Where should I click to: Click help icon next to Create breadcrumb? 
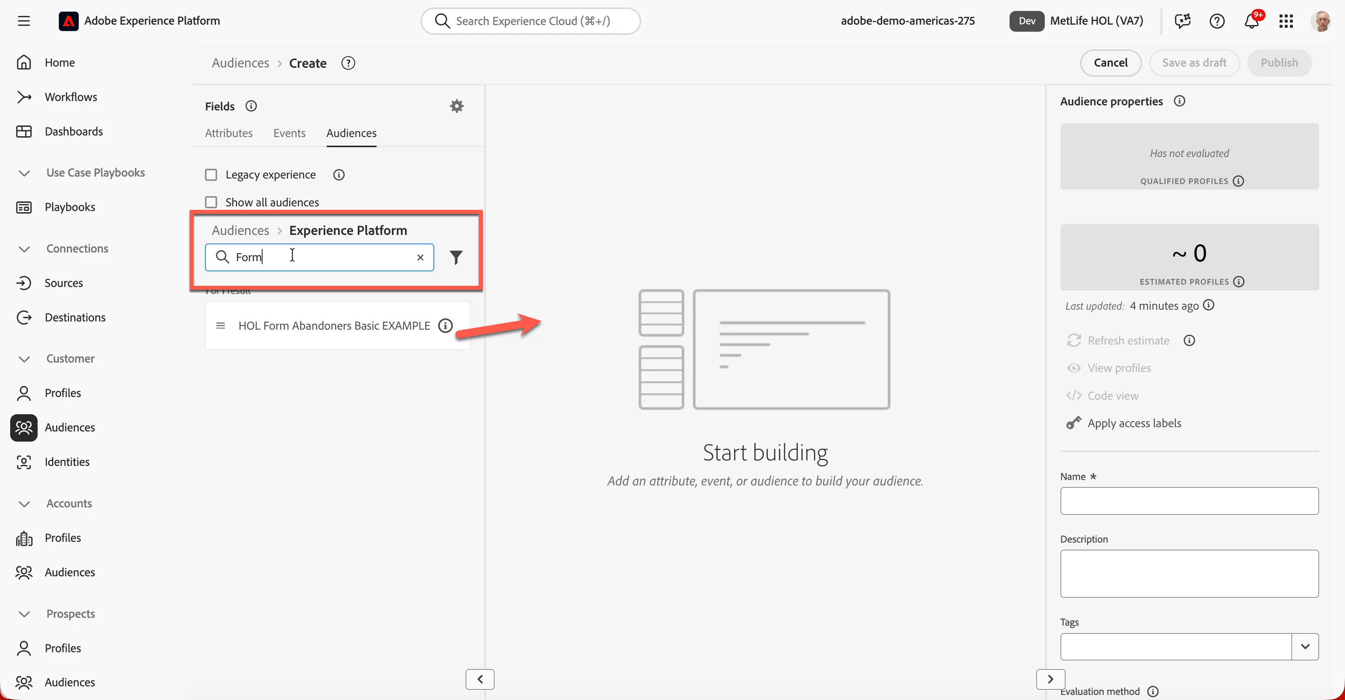coord(348,63)
